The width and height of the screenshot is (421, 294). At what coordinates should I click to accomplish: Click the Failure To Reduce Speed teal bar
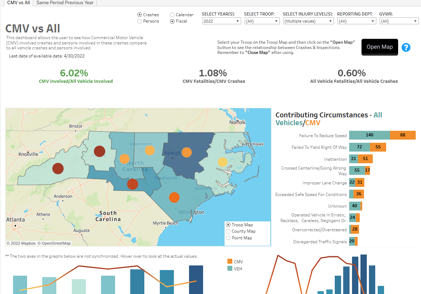tap(369, 135)
